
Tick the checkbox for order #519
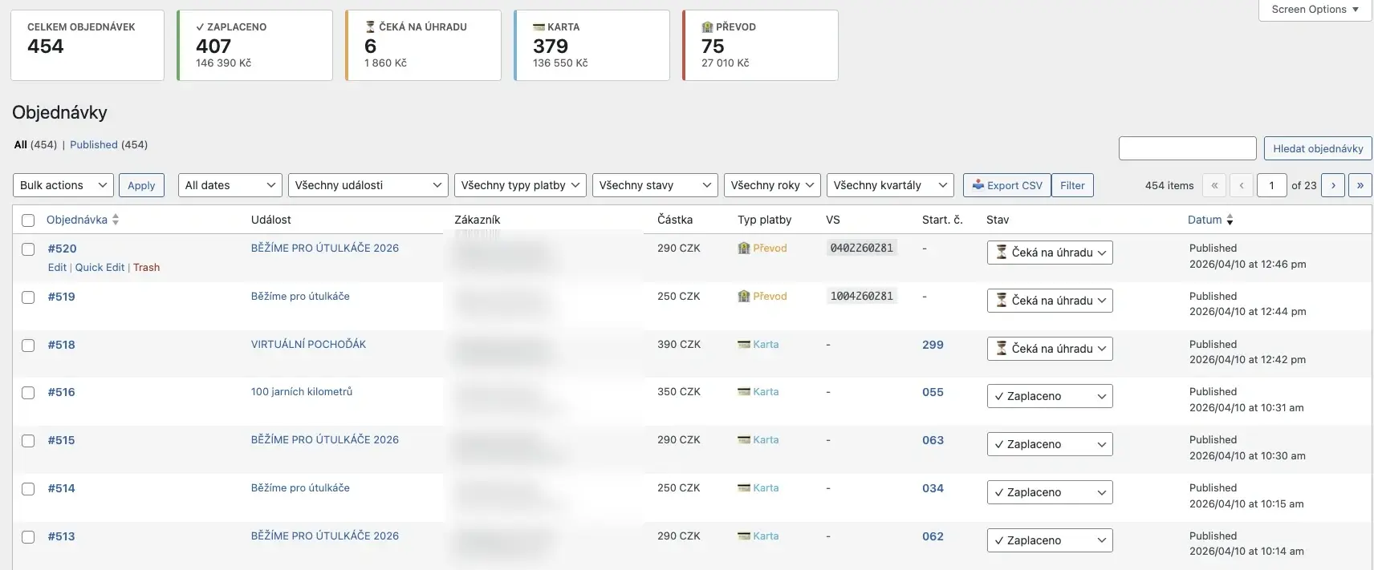[28, 297]
